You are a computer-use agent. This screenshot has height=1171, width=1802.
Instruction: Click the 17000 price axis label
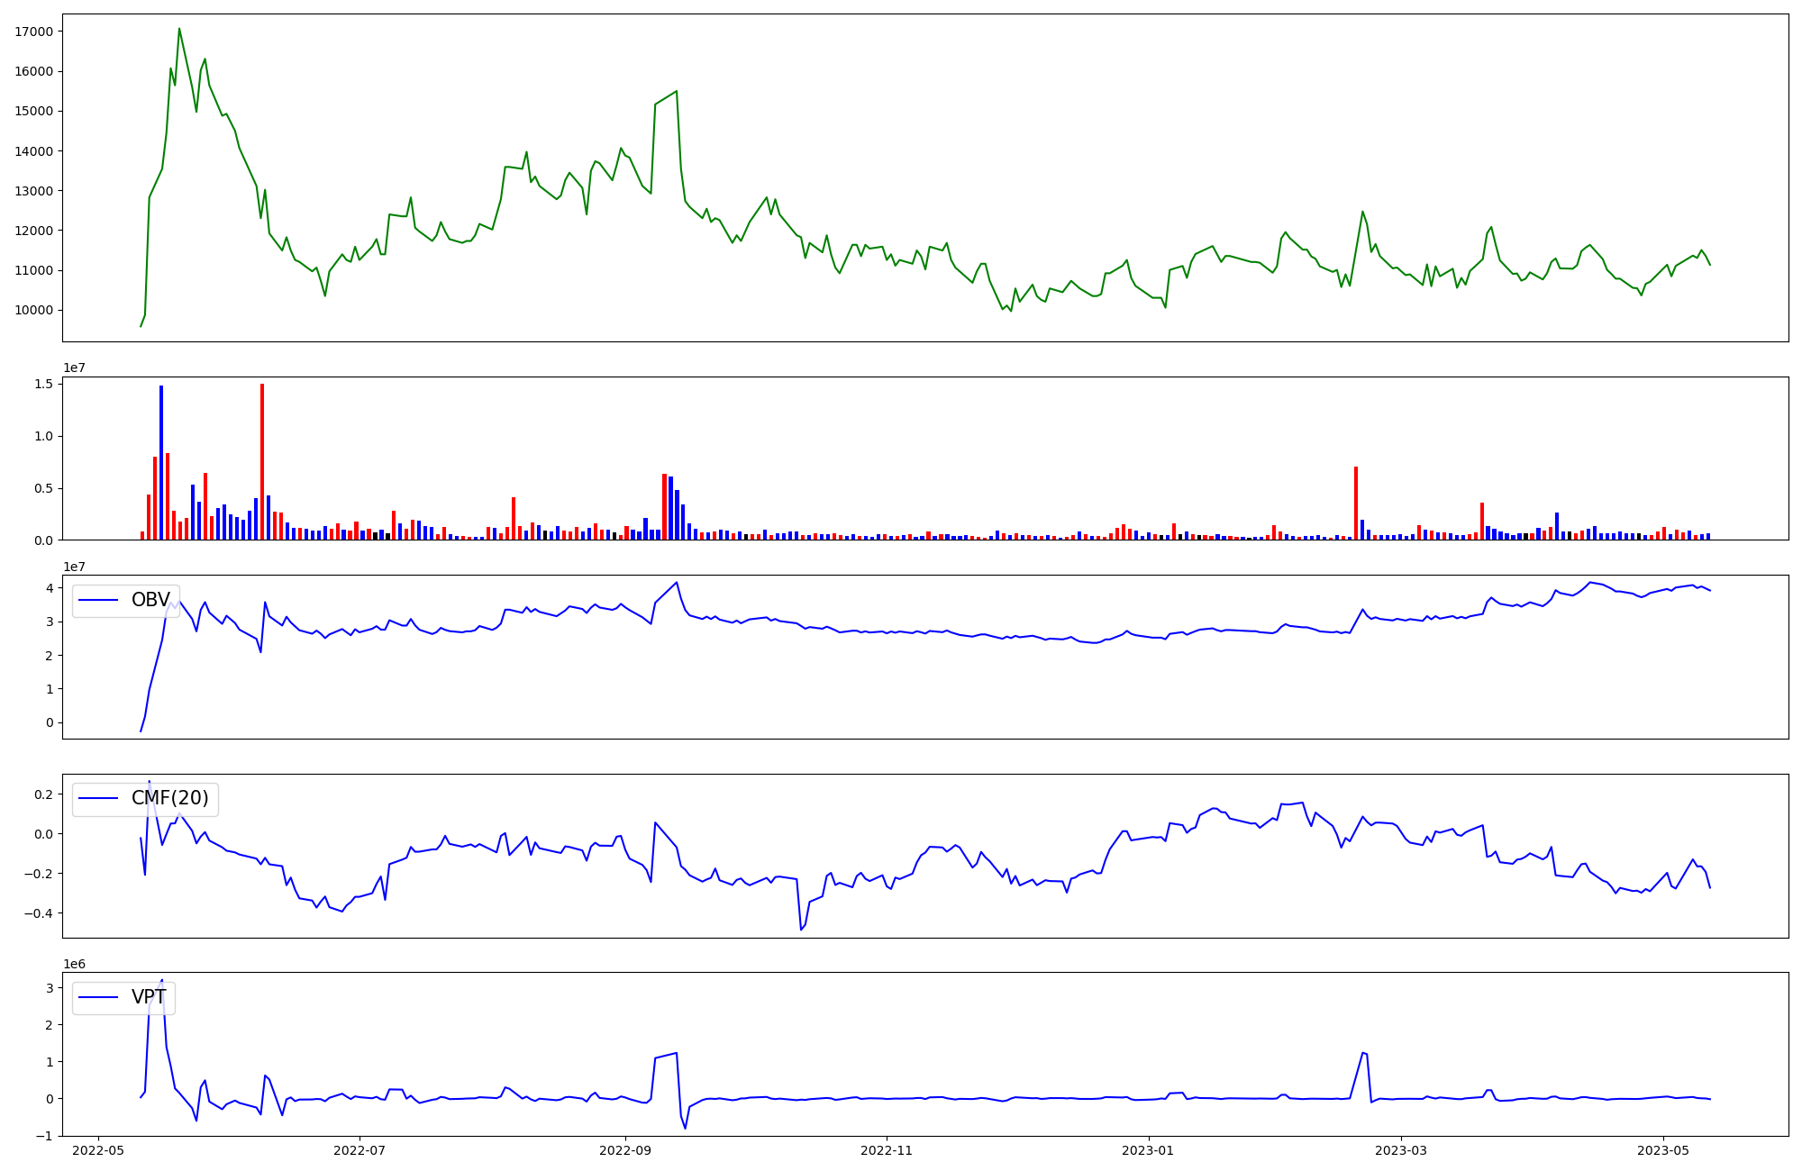(34, 32)
